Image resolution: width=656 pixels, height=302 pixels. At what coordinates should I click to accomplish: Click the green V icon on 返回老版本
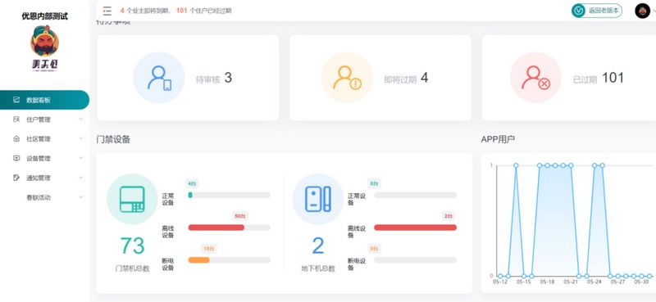pyautogui.click(x=578, y=11)
